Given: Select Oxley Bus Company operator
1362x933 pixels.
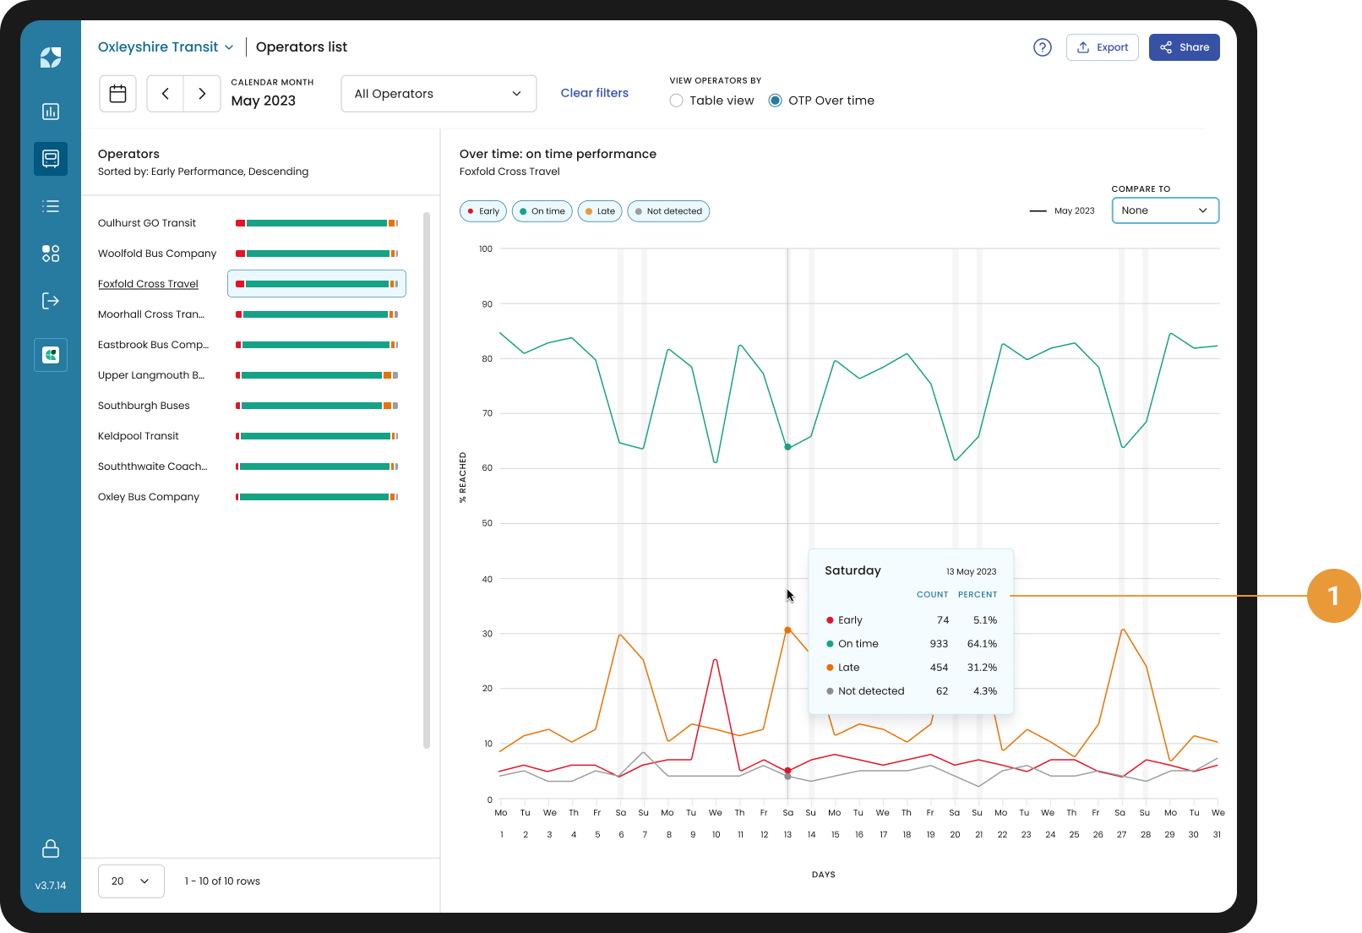Looking at the screenshot, I should coord(149,497).
